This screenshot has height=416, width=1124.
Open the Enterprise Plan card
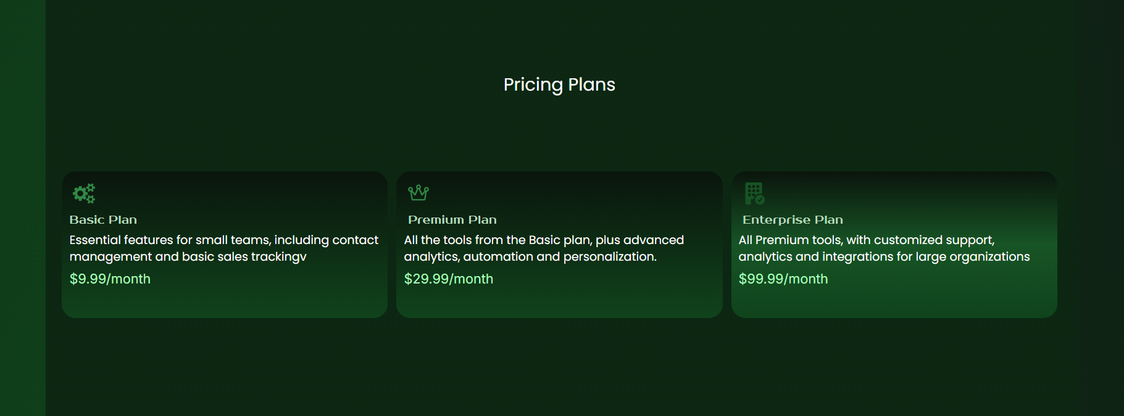(894, 245)
